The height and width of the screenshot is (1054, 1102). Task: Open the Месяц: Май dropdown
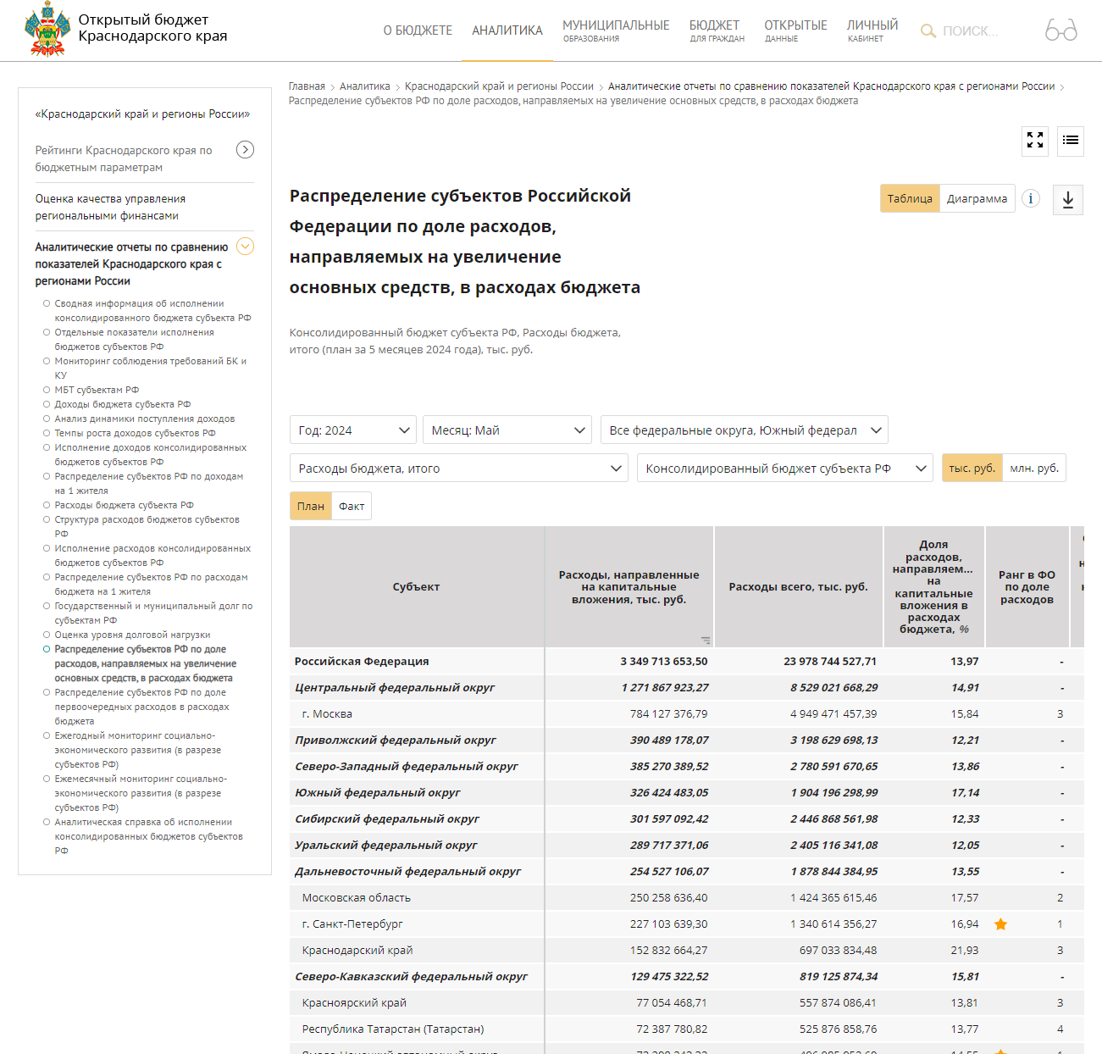pyautogui.click(x=507, y=430)
